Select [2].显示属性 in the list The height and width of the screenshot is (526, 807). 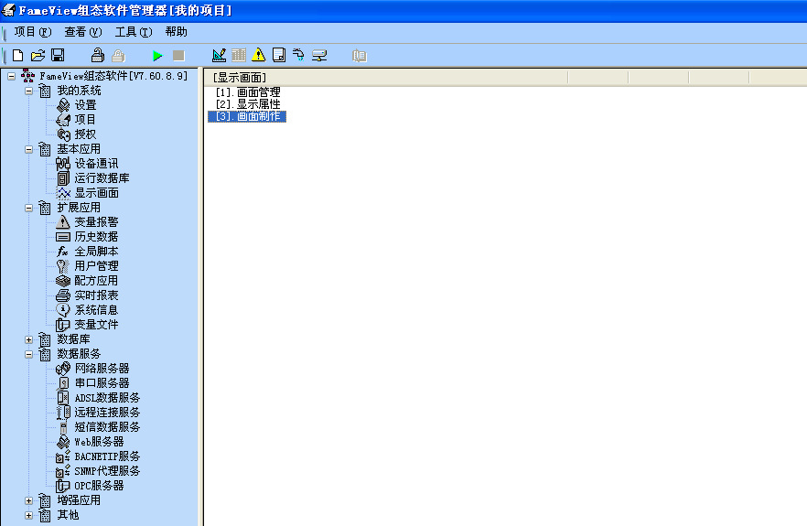pyautogui.click(x=247, y=104)
